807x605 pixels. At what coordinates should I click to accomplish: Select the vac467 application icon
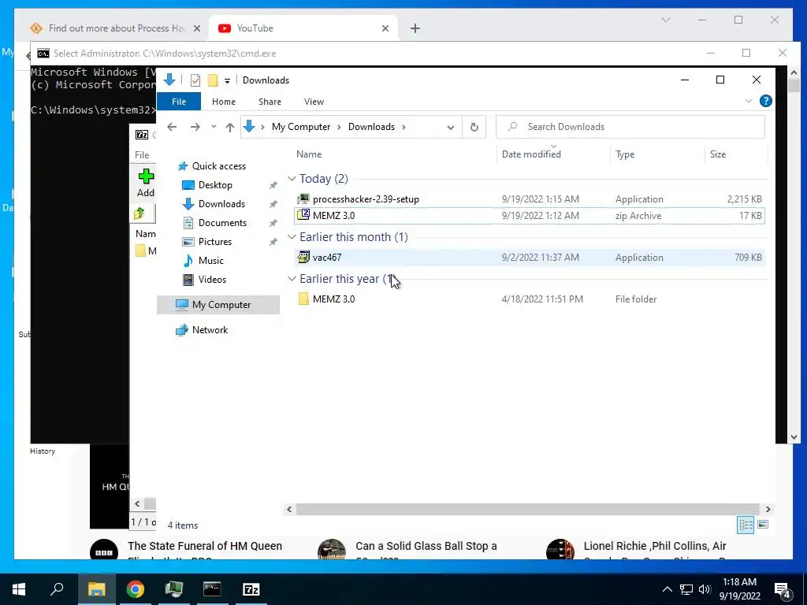click(303, 257)
